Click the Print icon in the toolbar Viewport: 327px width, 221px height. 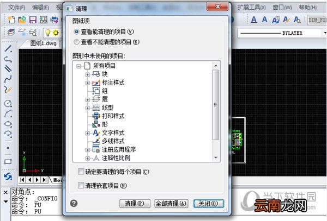coord(54,20)
